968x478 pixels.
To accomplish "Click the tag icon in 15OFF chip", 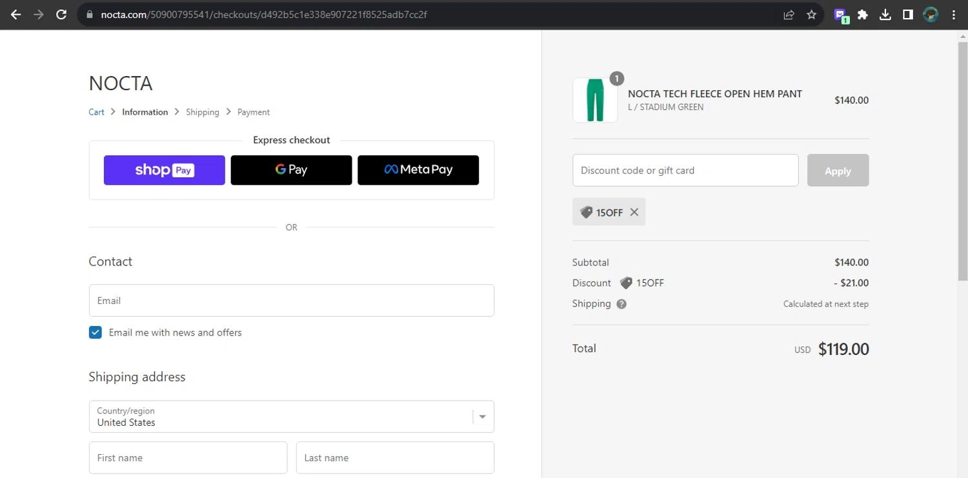I will pos(586,212).
